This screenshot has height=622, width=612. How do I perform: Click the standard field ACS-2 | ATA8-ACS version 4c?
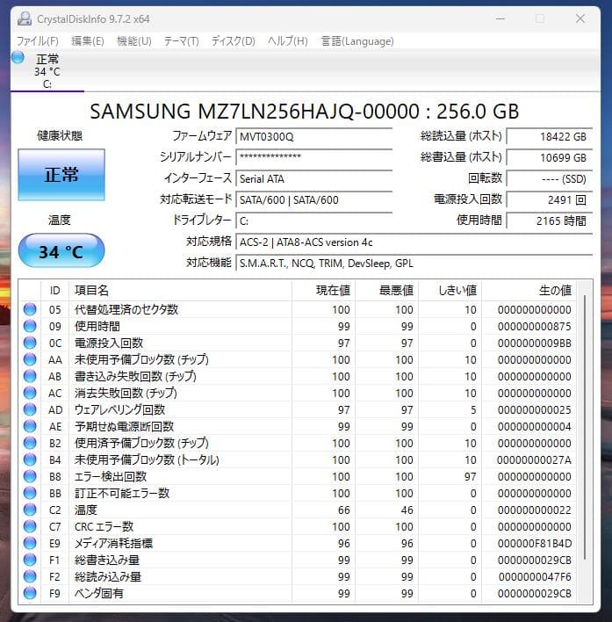click(x=414, y=242)
